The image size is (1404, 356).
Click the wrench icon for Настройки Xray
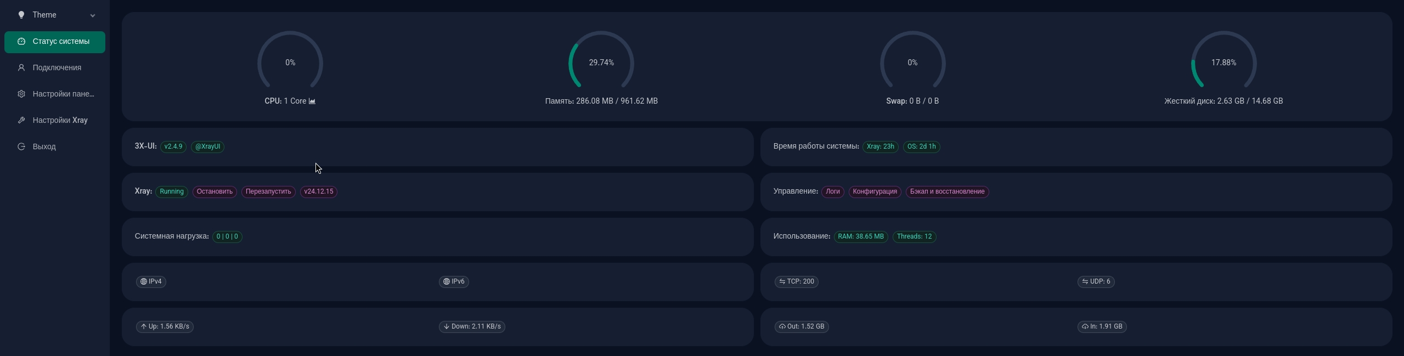pyautogui.click(x=21, y=120)
